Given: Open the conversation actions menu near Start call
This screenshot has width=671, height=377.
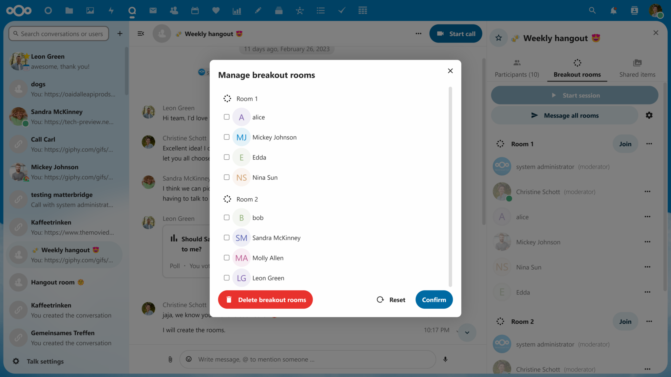Looking at the screenshot, I should (418, 33).
